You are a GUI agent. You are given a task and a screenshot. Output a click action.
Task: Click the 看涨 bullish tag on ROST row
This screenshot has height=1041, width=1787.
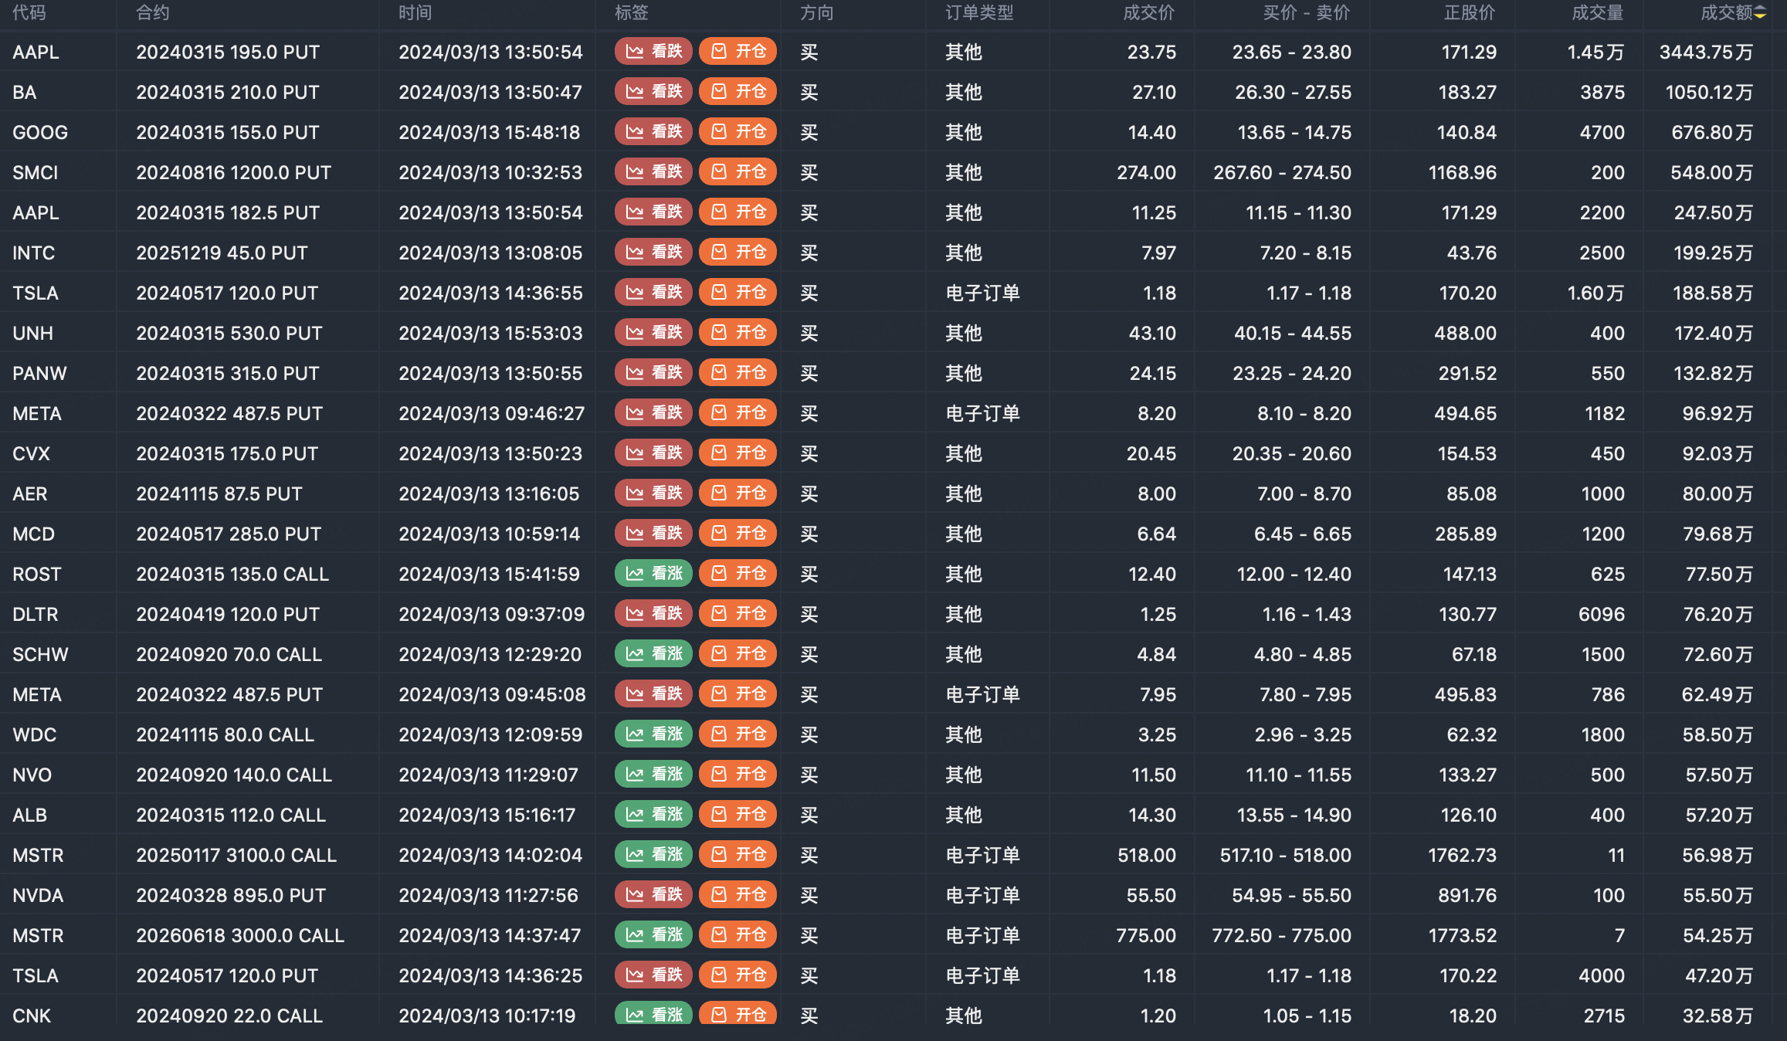tap(653, 574)
